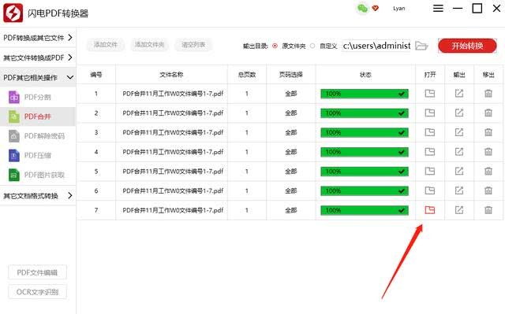
Task: Click the output path field c:\users\administ
Action: point(377,46)
